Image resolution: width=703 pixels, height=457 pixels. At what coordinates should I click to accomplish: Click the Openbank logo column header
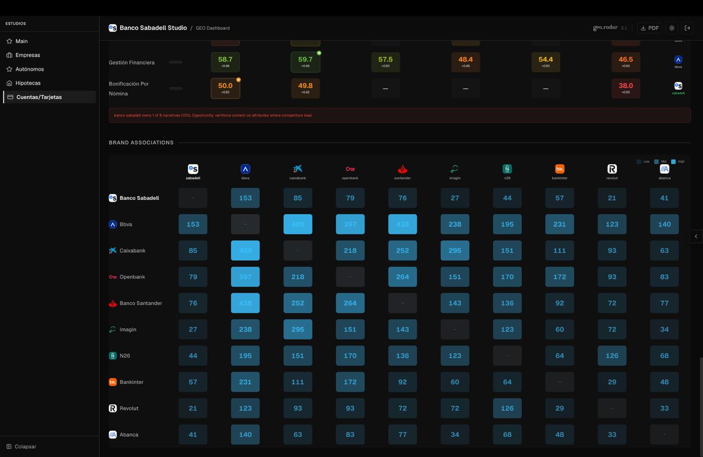[350, 169]
